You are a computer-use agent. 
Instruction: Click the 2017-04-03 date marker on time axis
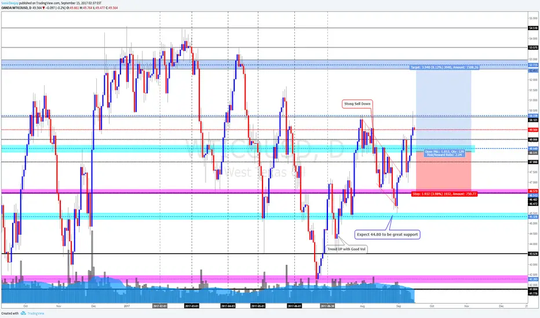click(x=228, y=306)
